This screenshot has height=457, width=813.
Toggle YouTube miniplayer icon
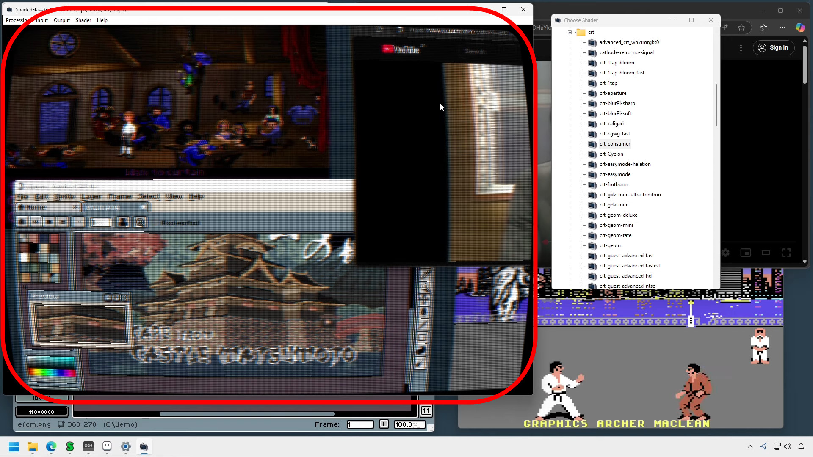click(x=746, y=253)
